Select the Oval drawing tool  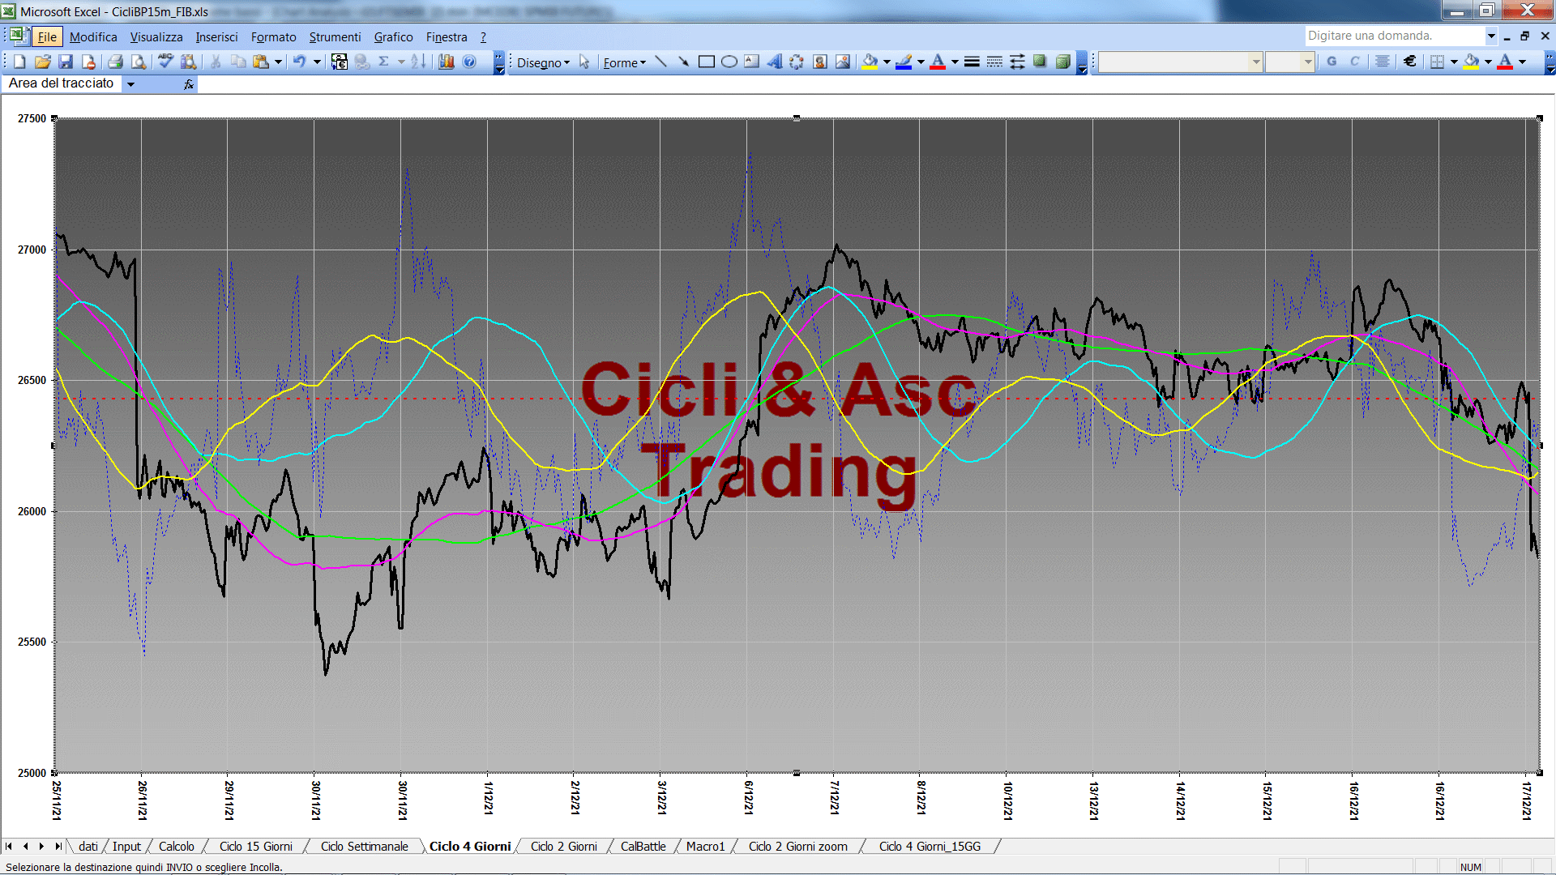729,62
